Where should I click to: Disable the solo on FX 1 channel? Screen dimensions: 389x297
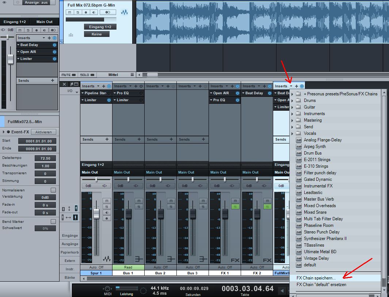pos(235,207)
